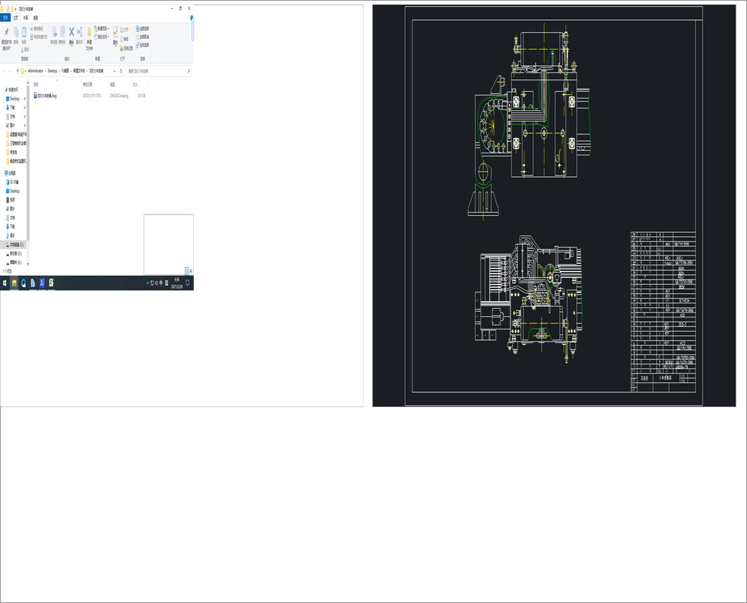Open 3D Objects under This PC
747x603 pixels.
pos(12,182)
